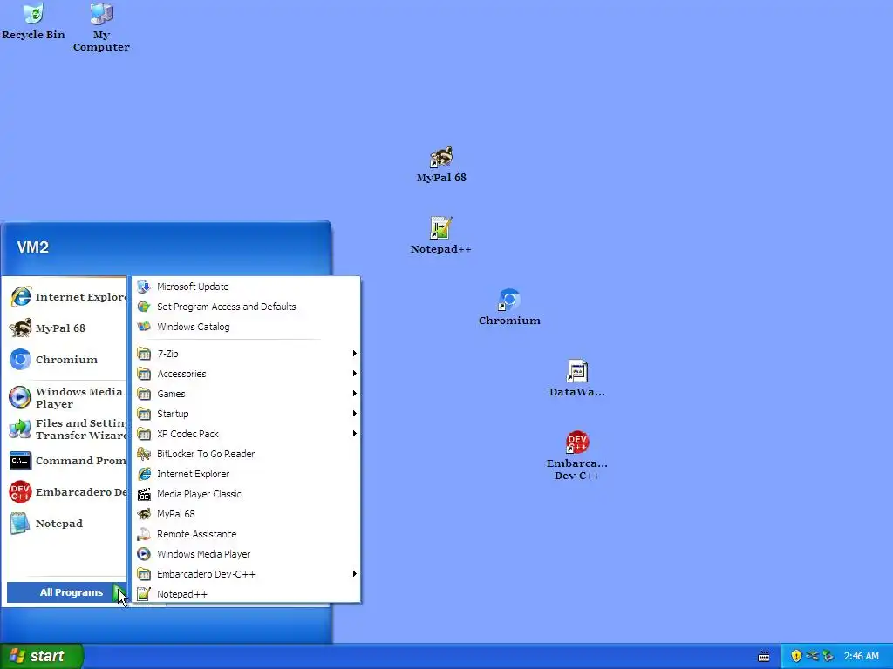Select the My Computer desktop icon
The height and width of the screenshot is (669, 893).
click(101, 27)
